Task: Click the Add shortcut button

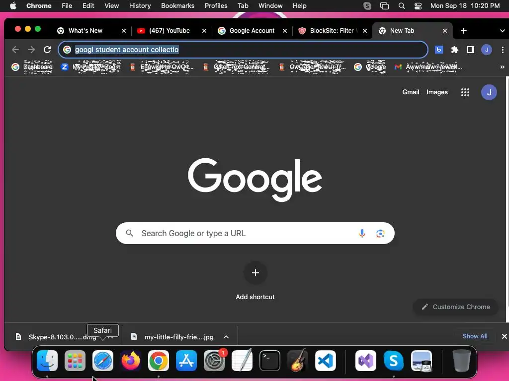Action: tap(255, 281)
